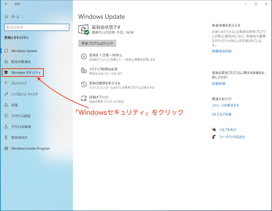This screenshot has height=211, width=272.
Task: Click the 新機能の詳細 link
Action: (x=222, y=51)
